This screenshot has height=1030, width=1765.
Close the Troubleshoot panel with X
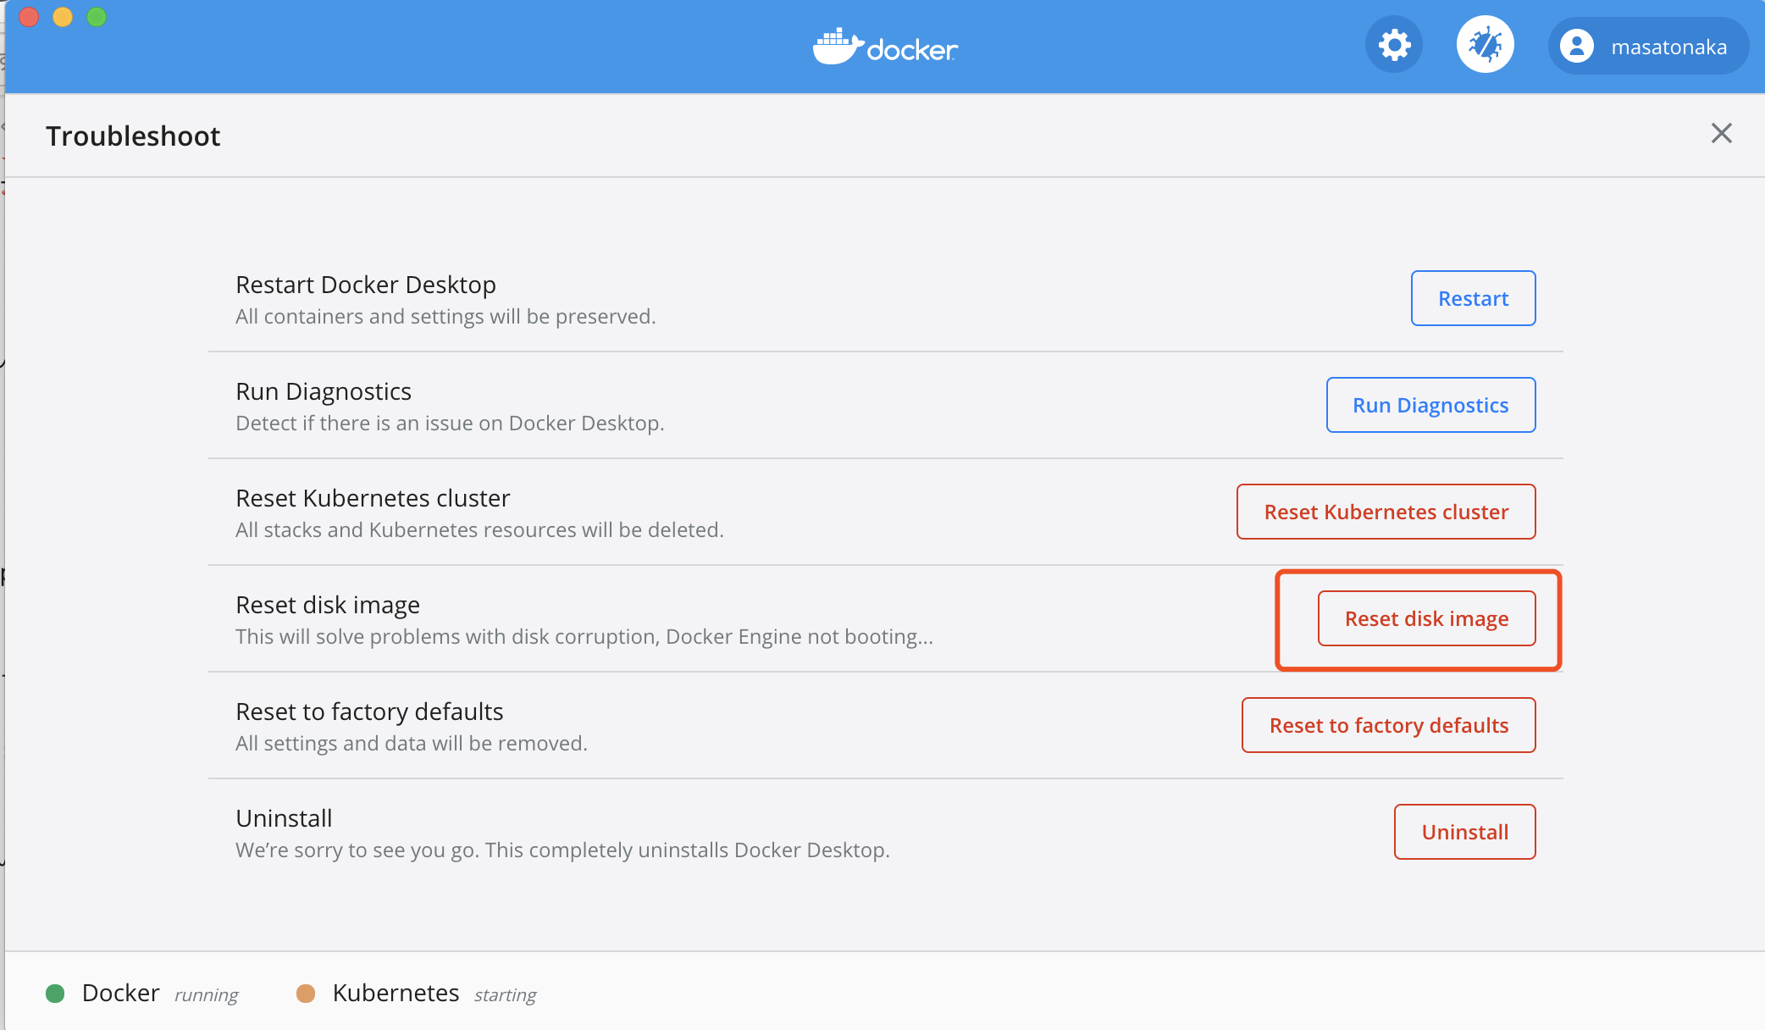click(1721, 133)
